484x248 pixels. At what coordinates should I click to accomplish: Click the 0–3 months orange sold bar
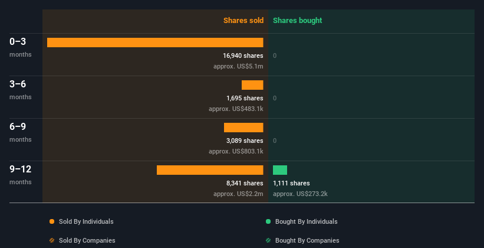pos(155,43)
